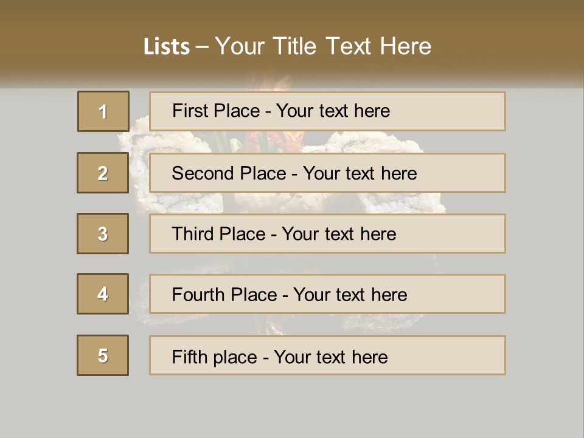Click "Your text here" in the First Place row
The width and height of the screenshot is (584, 438).
pyautogui.click(x=333, y=111)
